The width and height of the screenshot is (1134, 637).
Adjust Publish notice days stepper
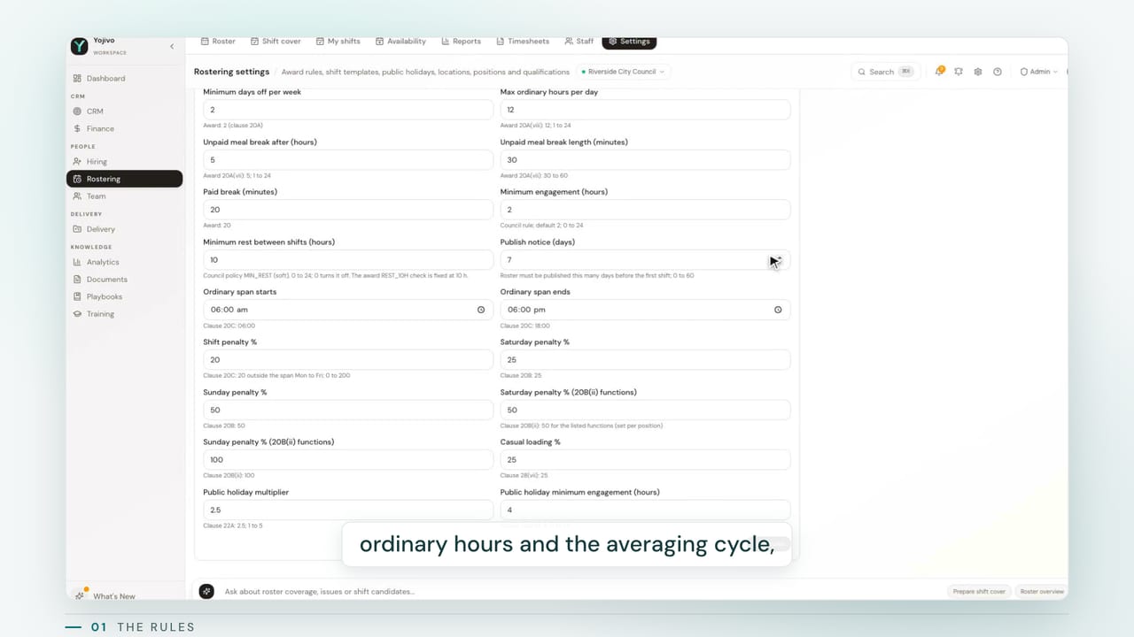coord(779,259)
